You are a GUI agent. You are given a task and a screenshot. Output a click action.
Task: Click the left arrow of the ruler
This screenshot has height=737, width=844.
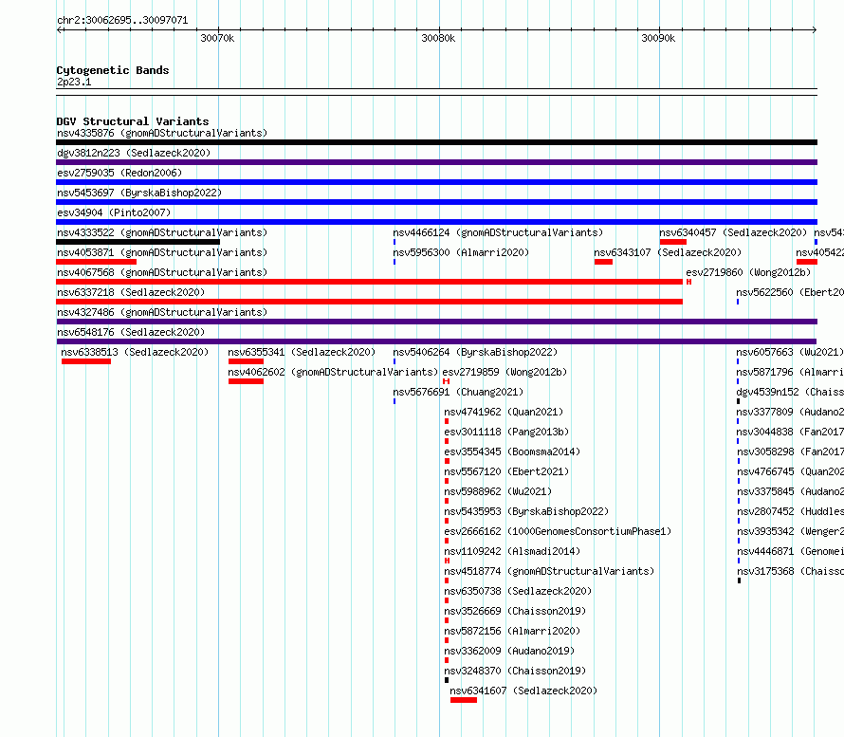[x=59, y=30]
